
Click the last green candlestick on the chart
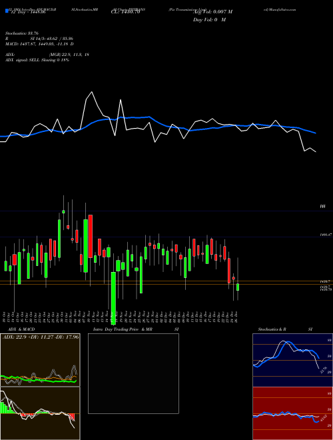pos(238,287)
